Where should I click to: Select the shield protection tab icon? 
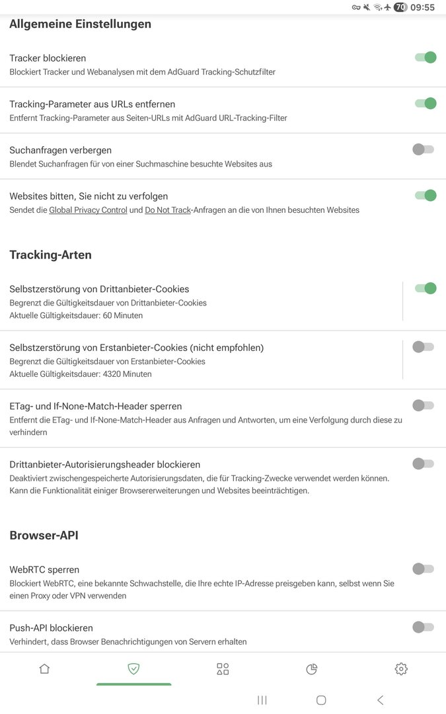click(x=133, y=669)
